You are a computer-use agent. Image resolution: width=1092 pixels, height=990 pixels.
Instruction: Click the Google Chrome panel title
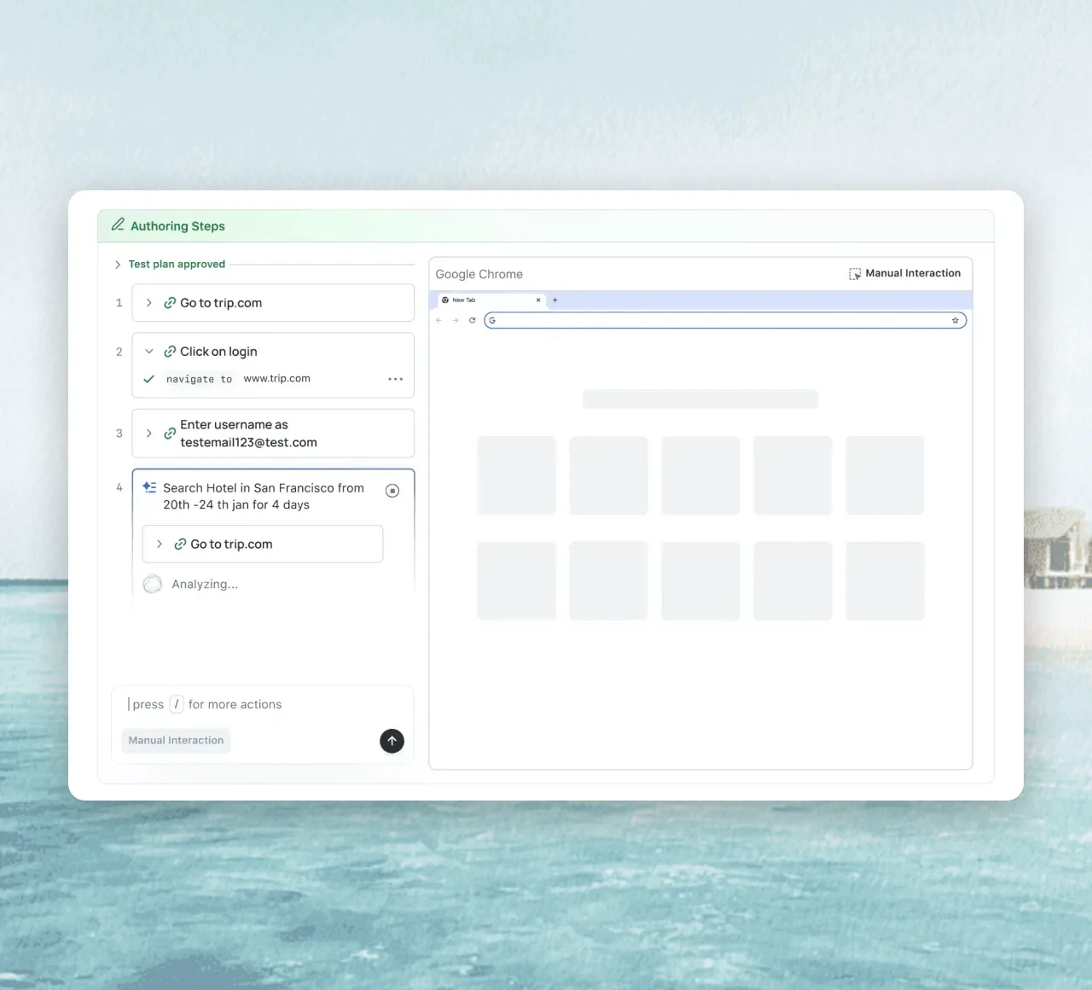(479, 274)
